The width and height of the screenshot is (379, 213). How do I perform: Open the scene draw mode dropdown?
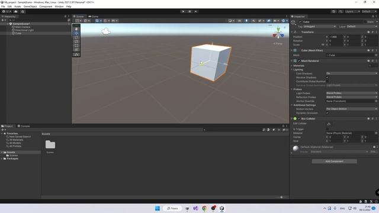click(232, 21)
